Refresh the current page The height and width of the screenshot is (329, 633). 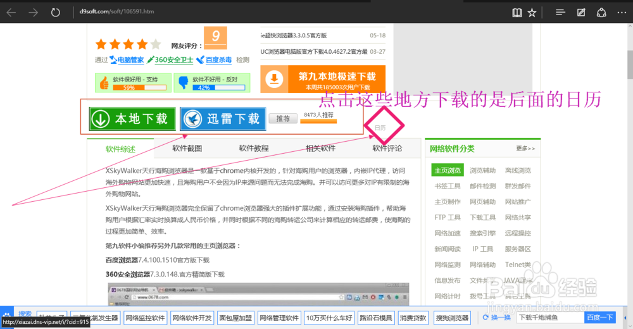pyautogui.click(x=55, y=13)
